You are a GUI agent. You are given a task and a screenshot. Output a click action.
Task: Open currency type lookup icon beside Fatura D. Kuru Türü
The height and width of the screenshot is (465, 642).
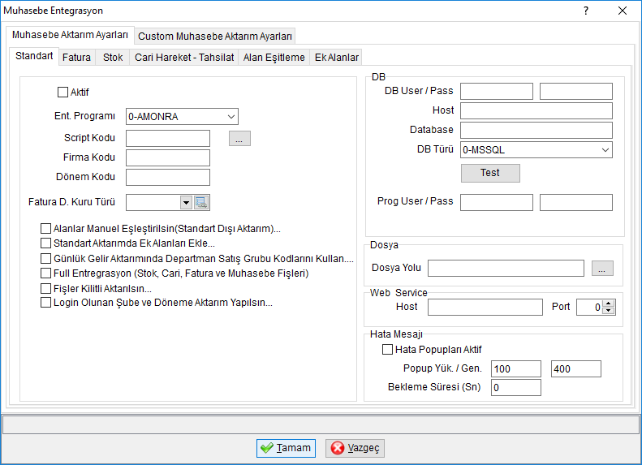(x=201, y=203)
